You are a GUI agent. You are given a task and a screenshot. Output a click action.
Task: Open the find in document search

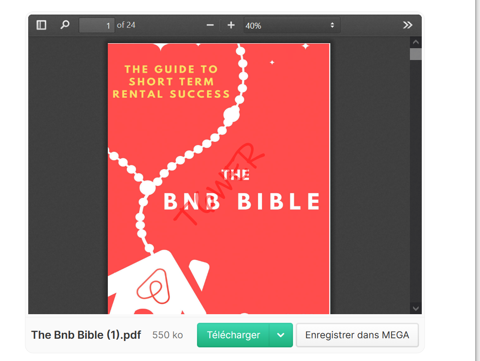tap(65, 25)
